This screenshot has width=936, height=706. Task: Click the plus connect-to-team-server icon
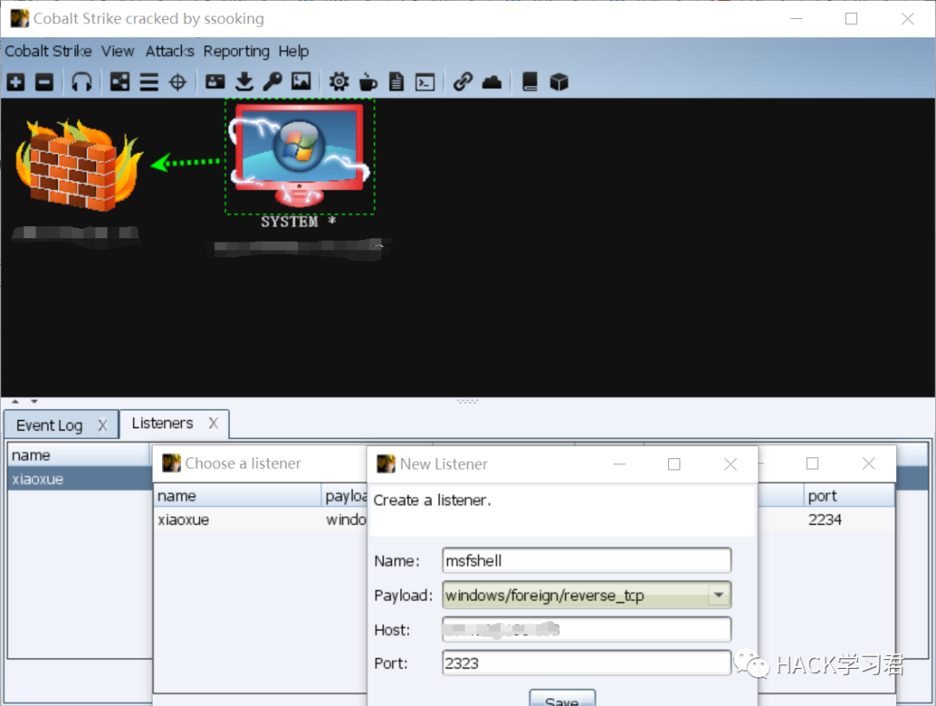[16, 81]
